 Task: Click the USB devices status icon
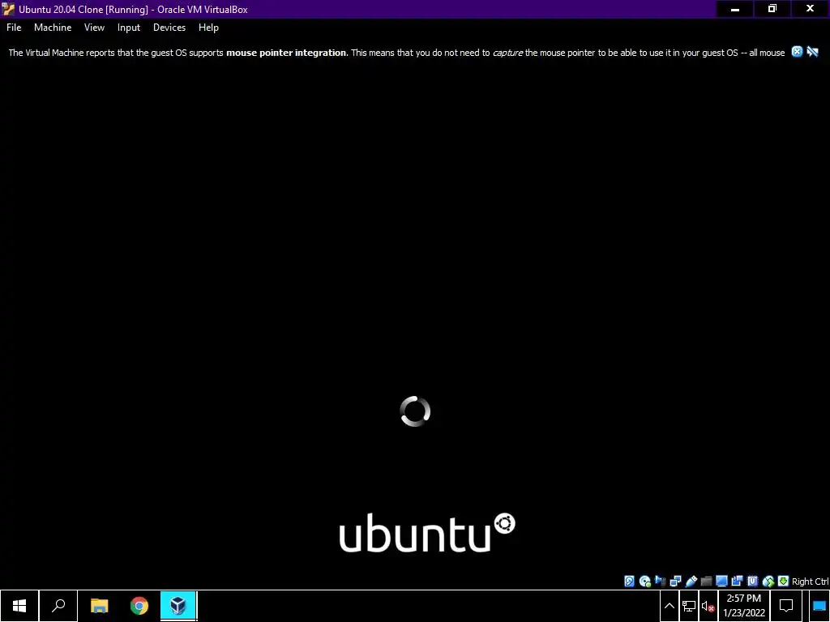pos(691,582)
